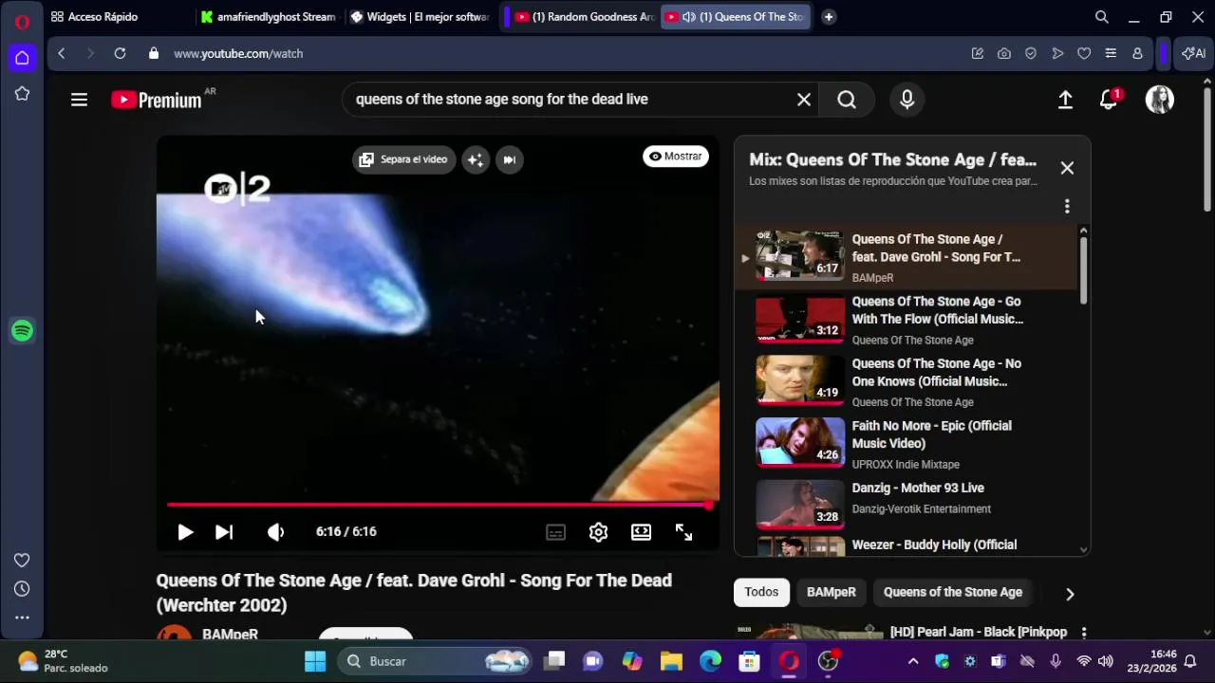Screen dimensions: 1215x683
Task: Open YouTube account avatar menu
Action: (x=1160, y=100)
